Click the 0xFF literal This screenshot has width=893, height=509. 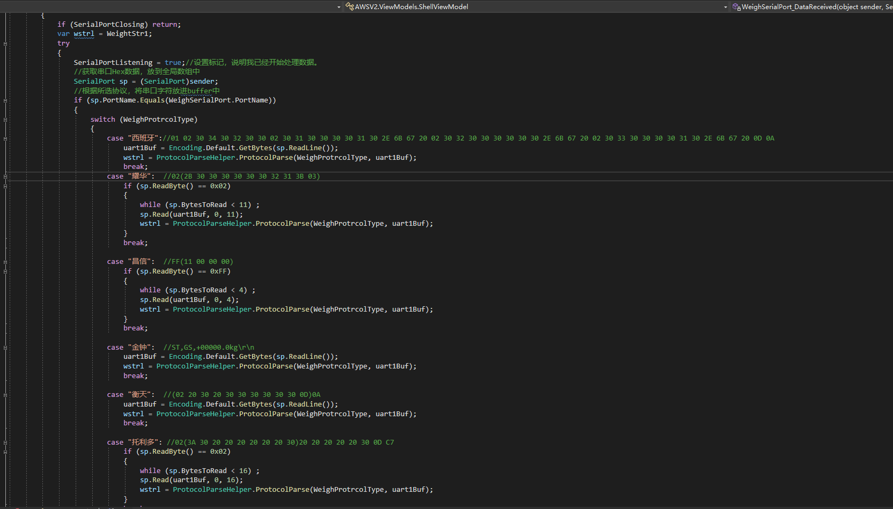pyautogui.click(x=218, y=271)
